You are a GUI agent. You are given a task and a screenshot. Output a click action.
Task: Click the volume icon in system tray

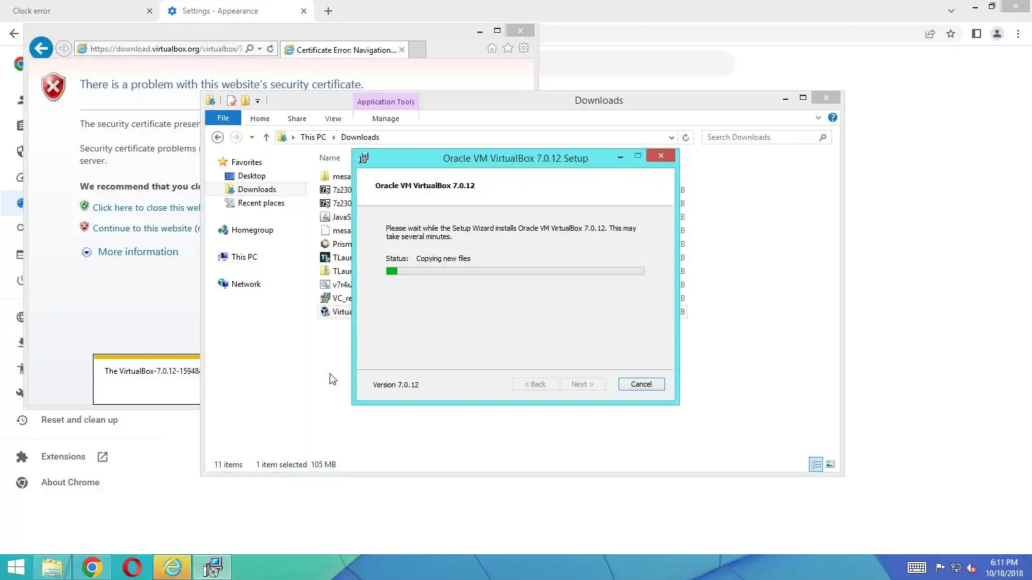click(971, 568)
